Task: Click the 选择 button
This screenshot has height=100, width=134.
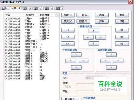Action: coord(102,15)
